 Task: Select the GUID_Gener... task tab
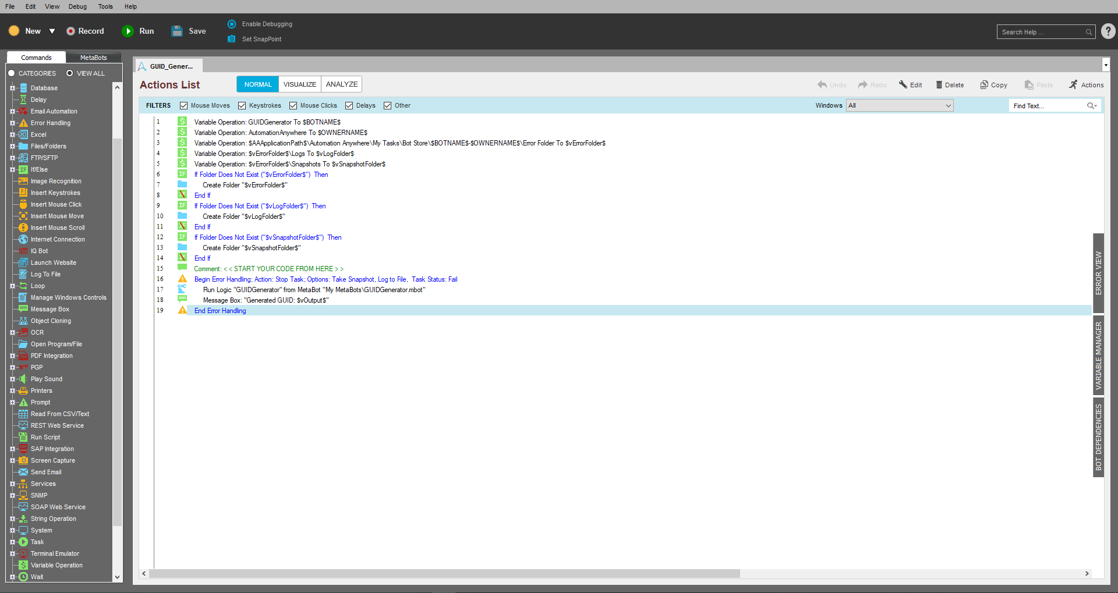coord(169,66)
